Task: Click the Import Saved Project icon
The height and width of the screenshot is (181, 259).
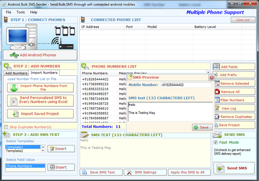Action: (x=15, y=114)
